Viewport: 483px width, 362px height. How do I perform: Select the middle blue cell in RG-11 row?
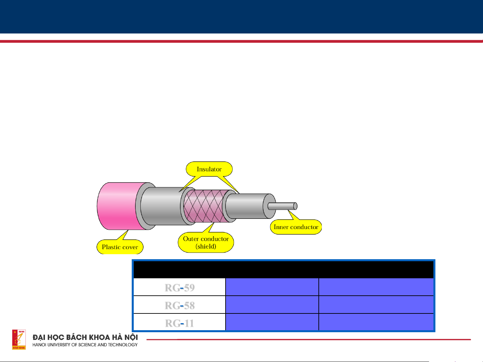pos(272,322)
